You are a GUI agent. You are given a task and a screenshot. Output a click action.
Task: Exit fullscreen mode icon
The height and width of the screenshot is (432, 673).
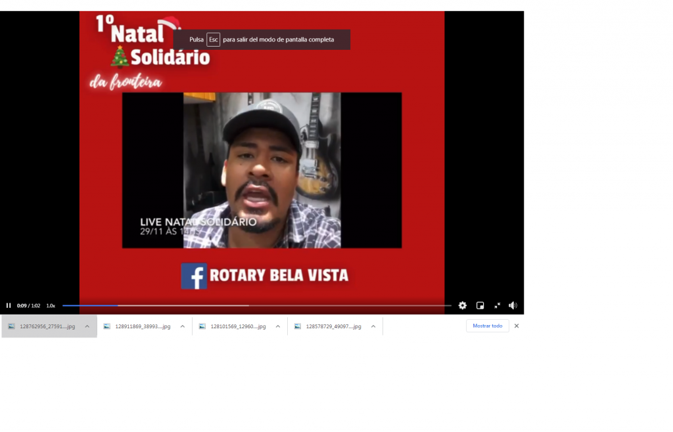(x=497, y=305)
